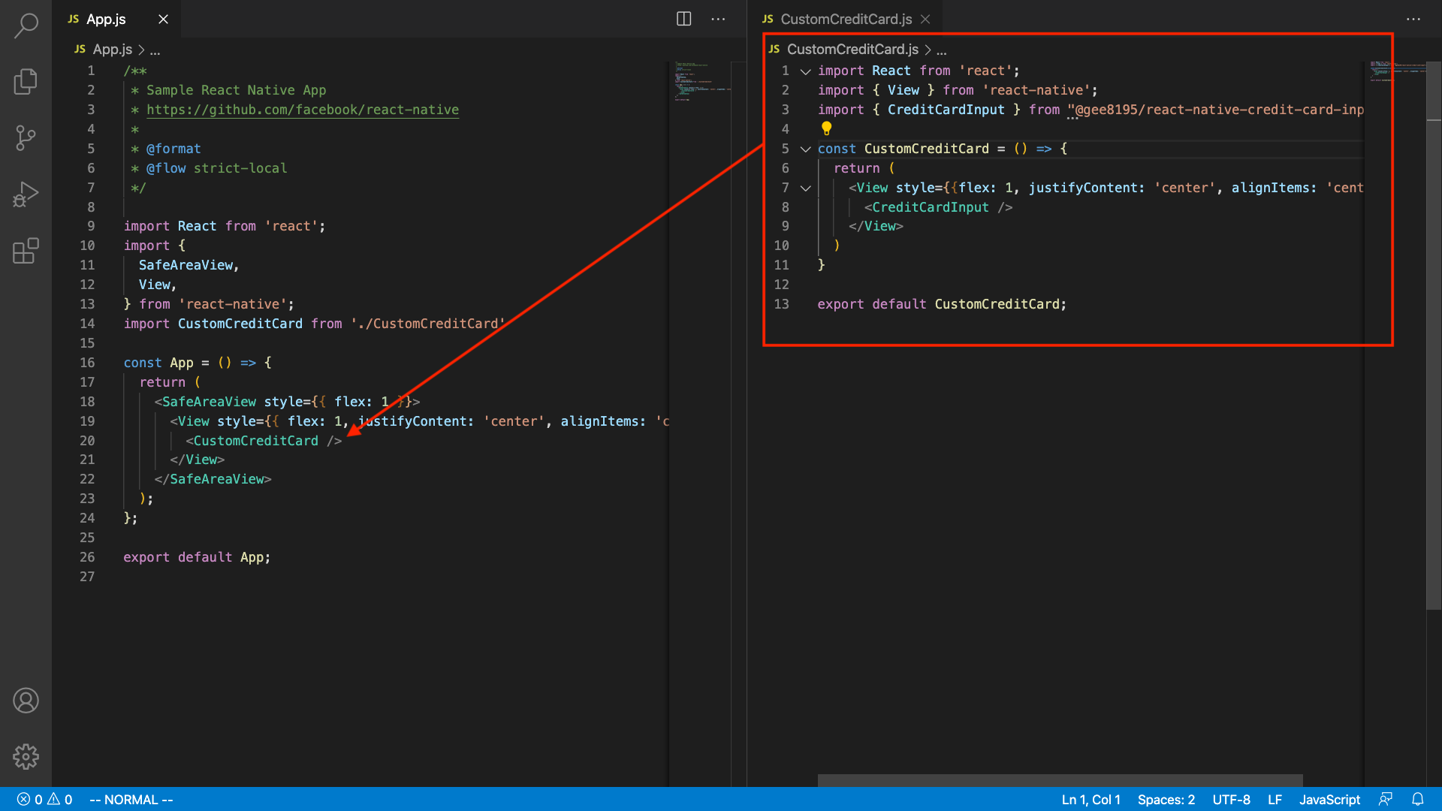Open the notifications bell in status bar

(x=1417, y=800)
